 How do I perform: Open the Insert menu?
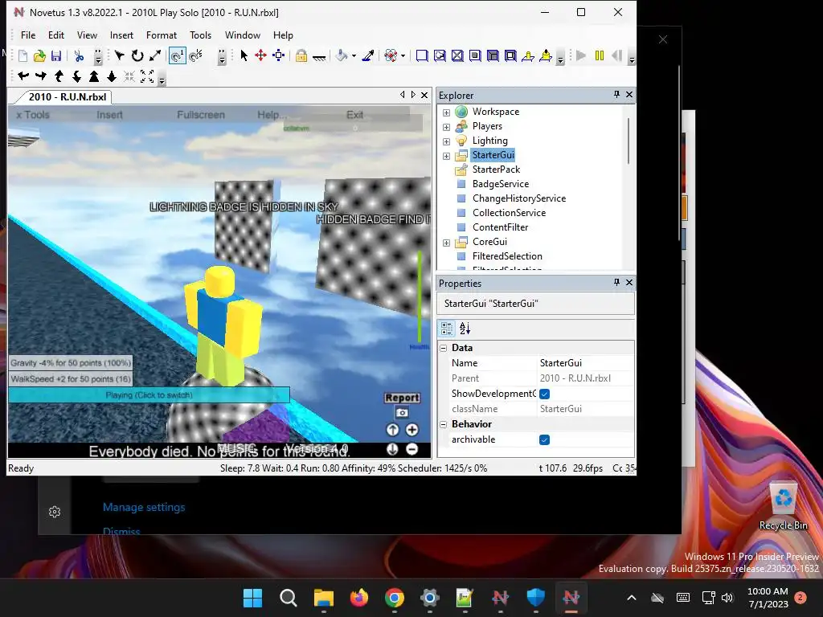(121, 35)
